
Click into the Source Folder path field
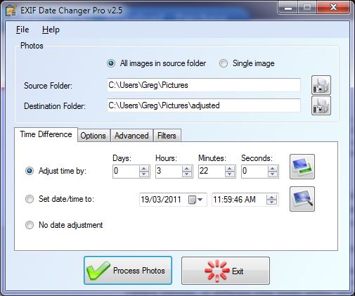click(204, 85)
